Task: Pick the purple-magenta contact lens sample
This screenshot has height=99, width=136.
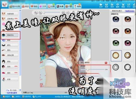Action: pyautogui.click(x=128, y=43)
